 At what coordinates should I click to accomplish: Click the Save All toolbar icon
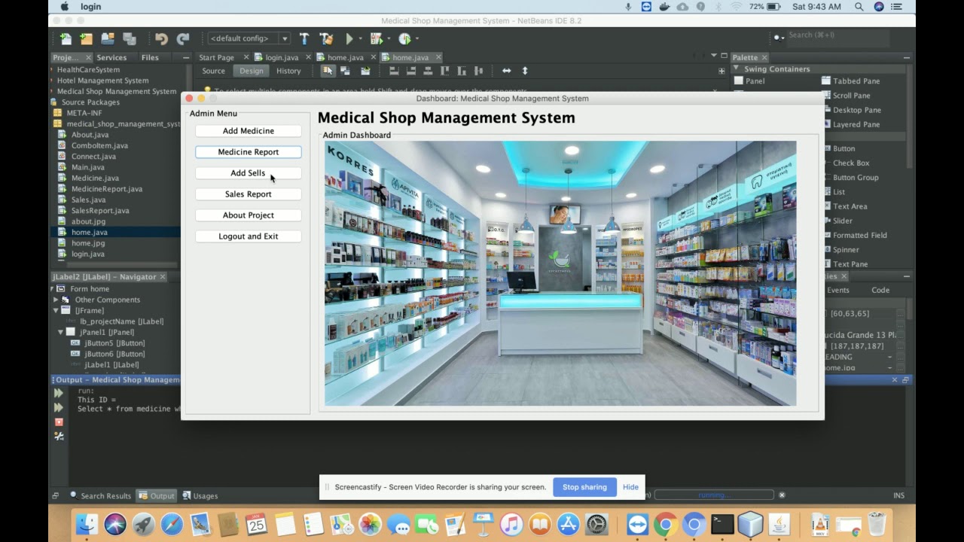[129, 38]
